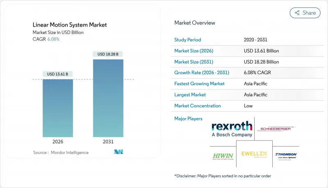
Task: Click the HIWIN logo
Action: (222, 156)
